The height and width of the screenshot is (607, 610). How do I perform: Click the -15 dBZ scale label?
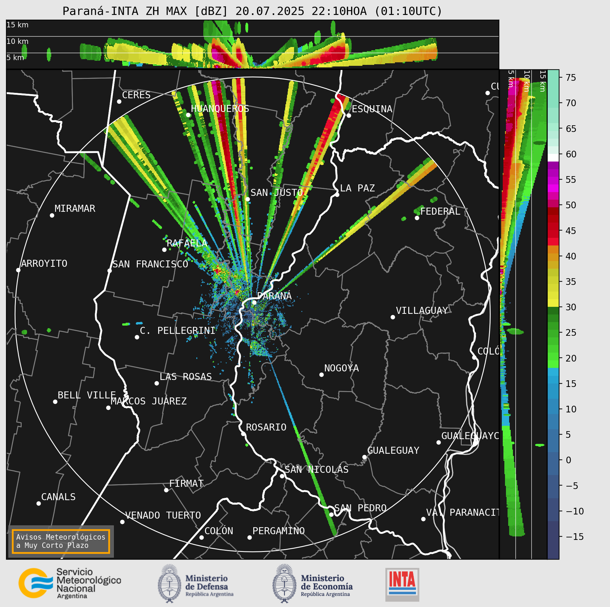coord(575,536)
